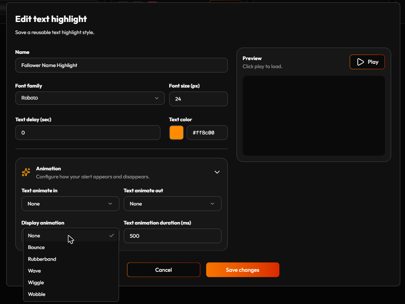Image resolution: width=405 pixels, height=304 pixels.
Task: Choose Rubberband display animation
Action: (71, 259)
